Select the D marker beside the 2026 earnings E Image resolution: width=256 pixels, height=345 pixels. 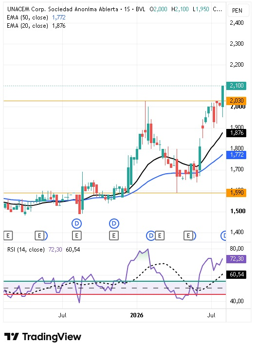pyautogui.click(x=151, y=236)
